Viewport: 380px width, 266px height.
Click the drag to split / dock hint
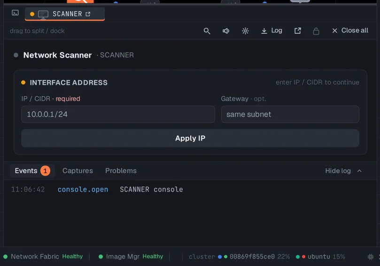(x=37, y=31)
